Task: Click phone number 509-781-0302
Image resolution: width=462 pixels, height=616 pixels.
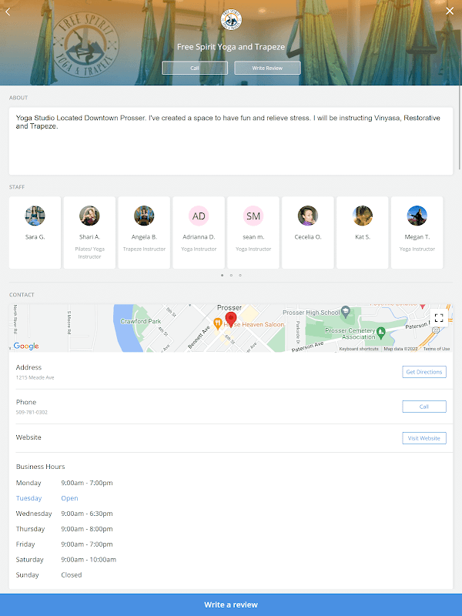Action: (x=32, y=413)
